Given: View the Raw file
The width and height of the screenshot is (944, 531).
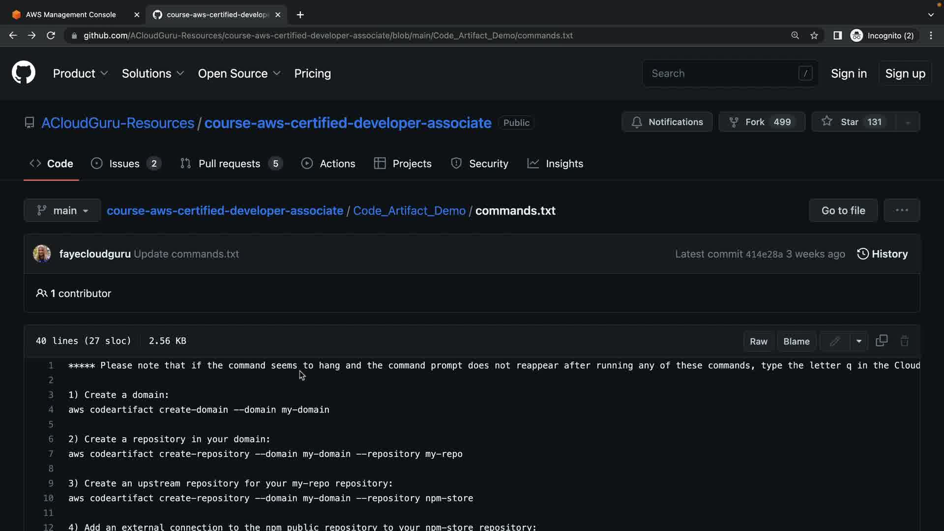Looking at the screenshot, I should (758, 341).
